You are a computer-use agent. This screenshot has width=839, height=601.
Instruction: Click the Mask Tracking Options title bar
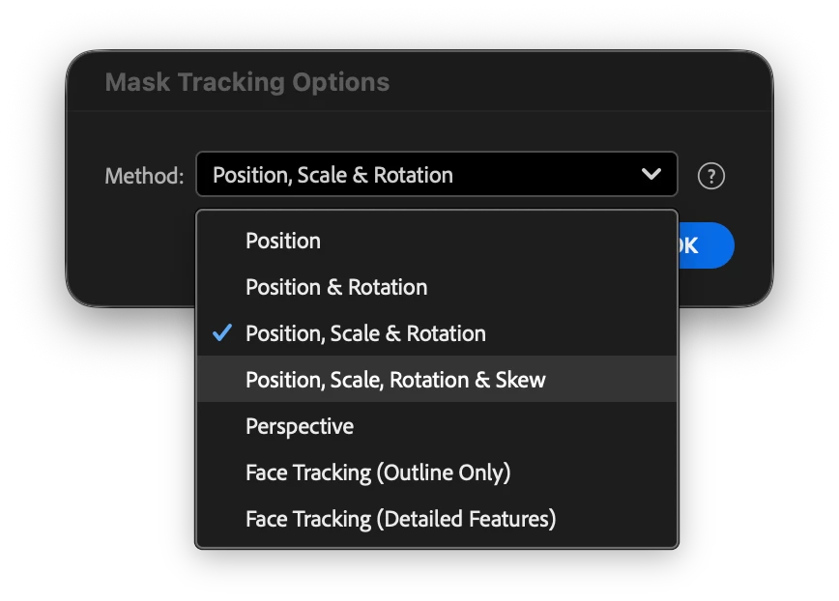click(247, 82)
